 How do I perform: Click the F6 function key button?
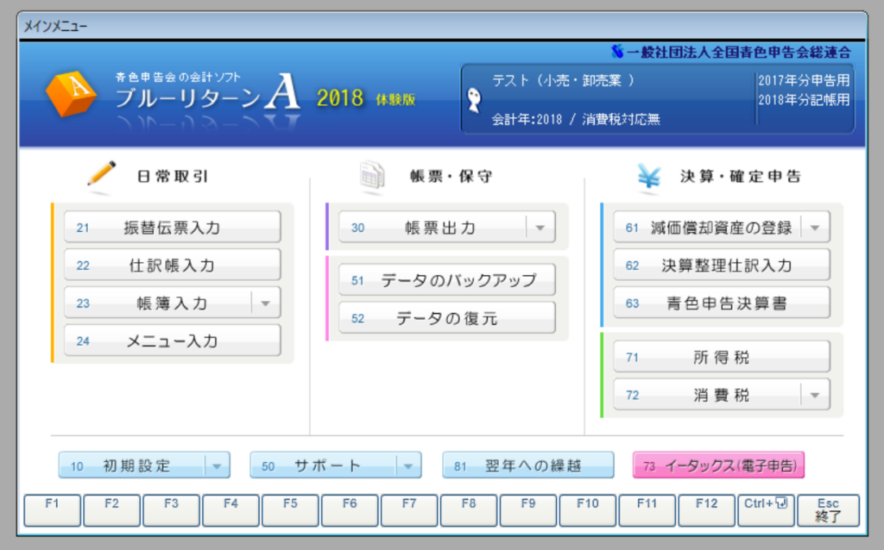[x=350, y=510]
